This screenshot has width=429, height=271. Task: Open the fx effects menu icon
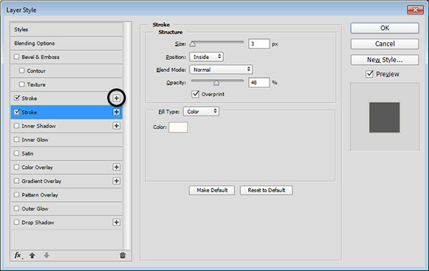coord(18,255)
